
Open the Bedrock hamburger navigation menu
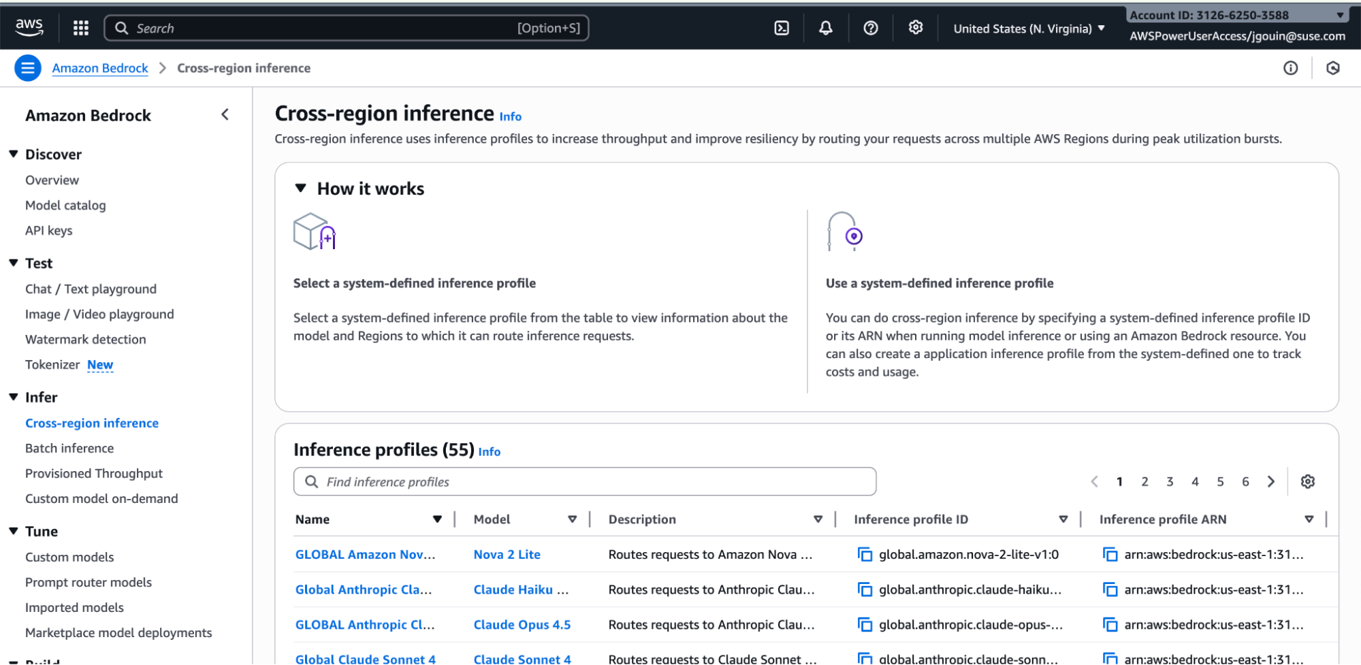(27, 67)
